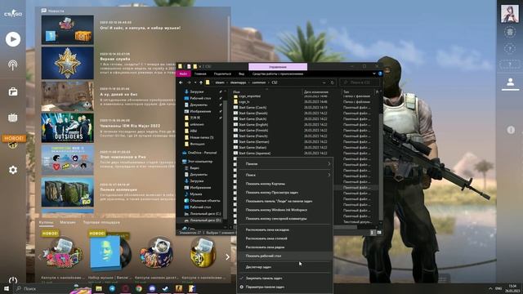523x294 pixels.
Task: Open Telegram from the taskbar
Action: (112, 288)
